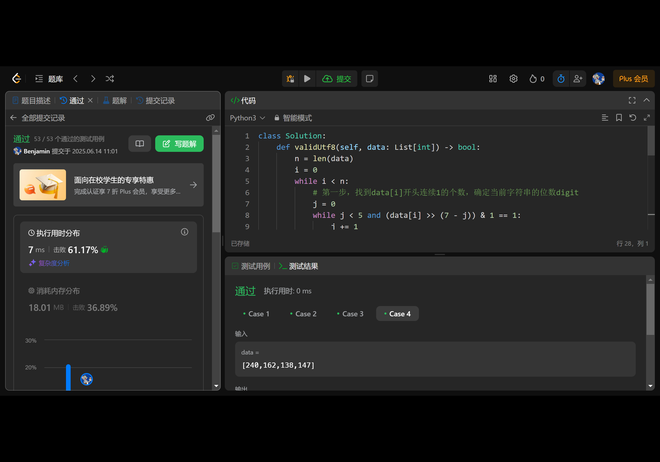
Task: Select the Case 2 tab
Action: [303, 314]
